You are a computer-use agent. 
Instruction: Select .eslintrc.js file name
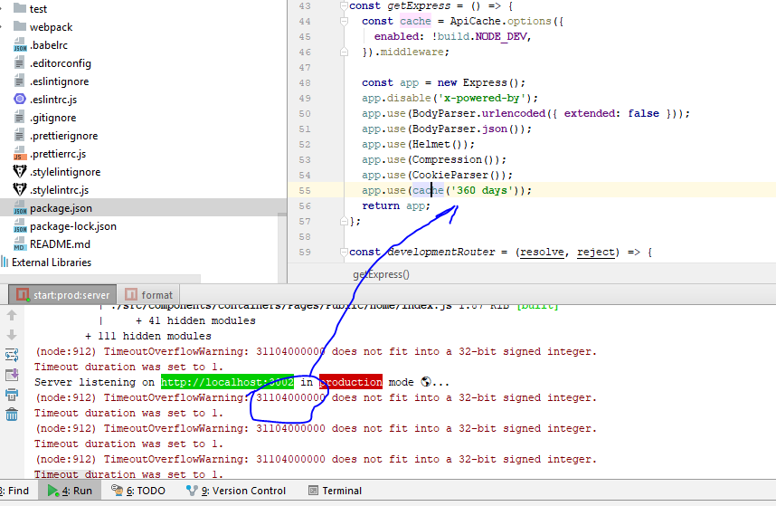(53, 99)
